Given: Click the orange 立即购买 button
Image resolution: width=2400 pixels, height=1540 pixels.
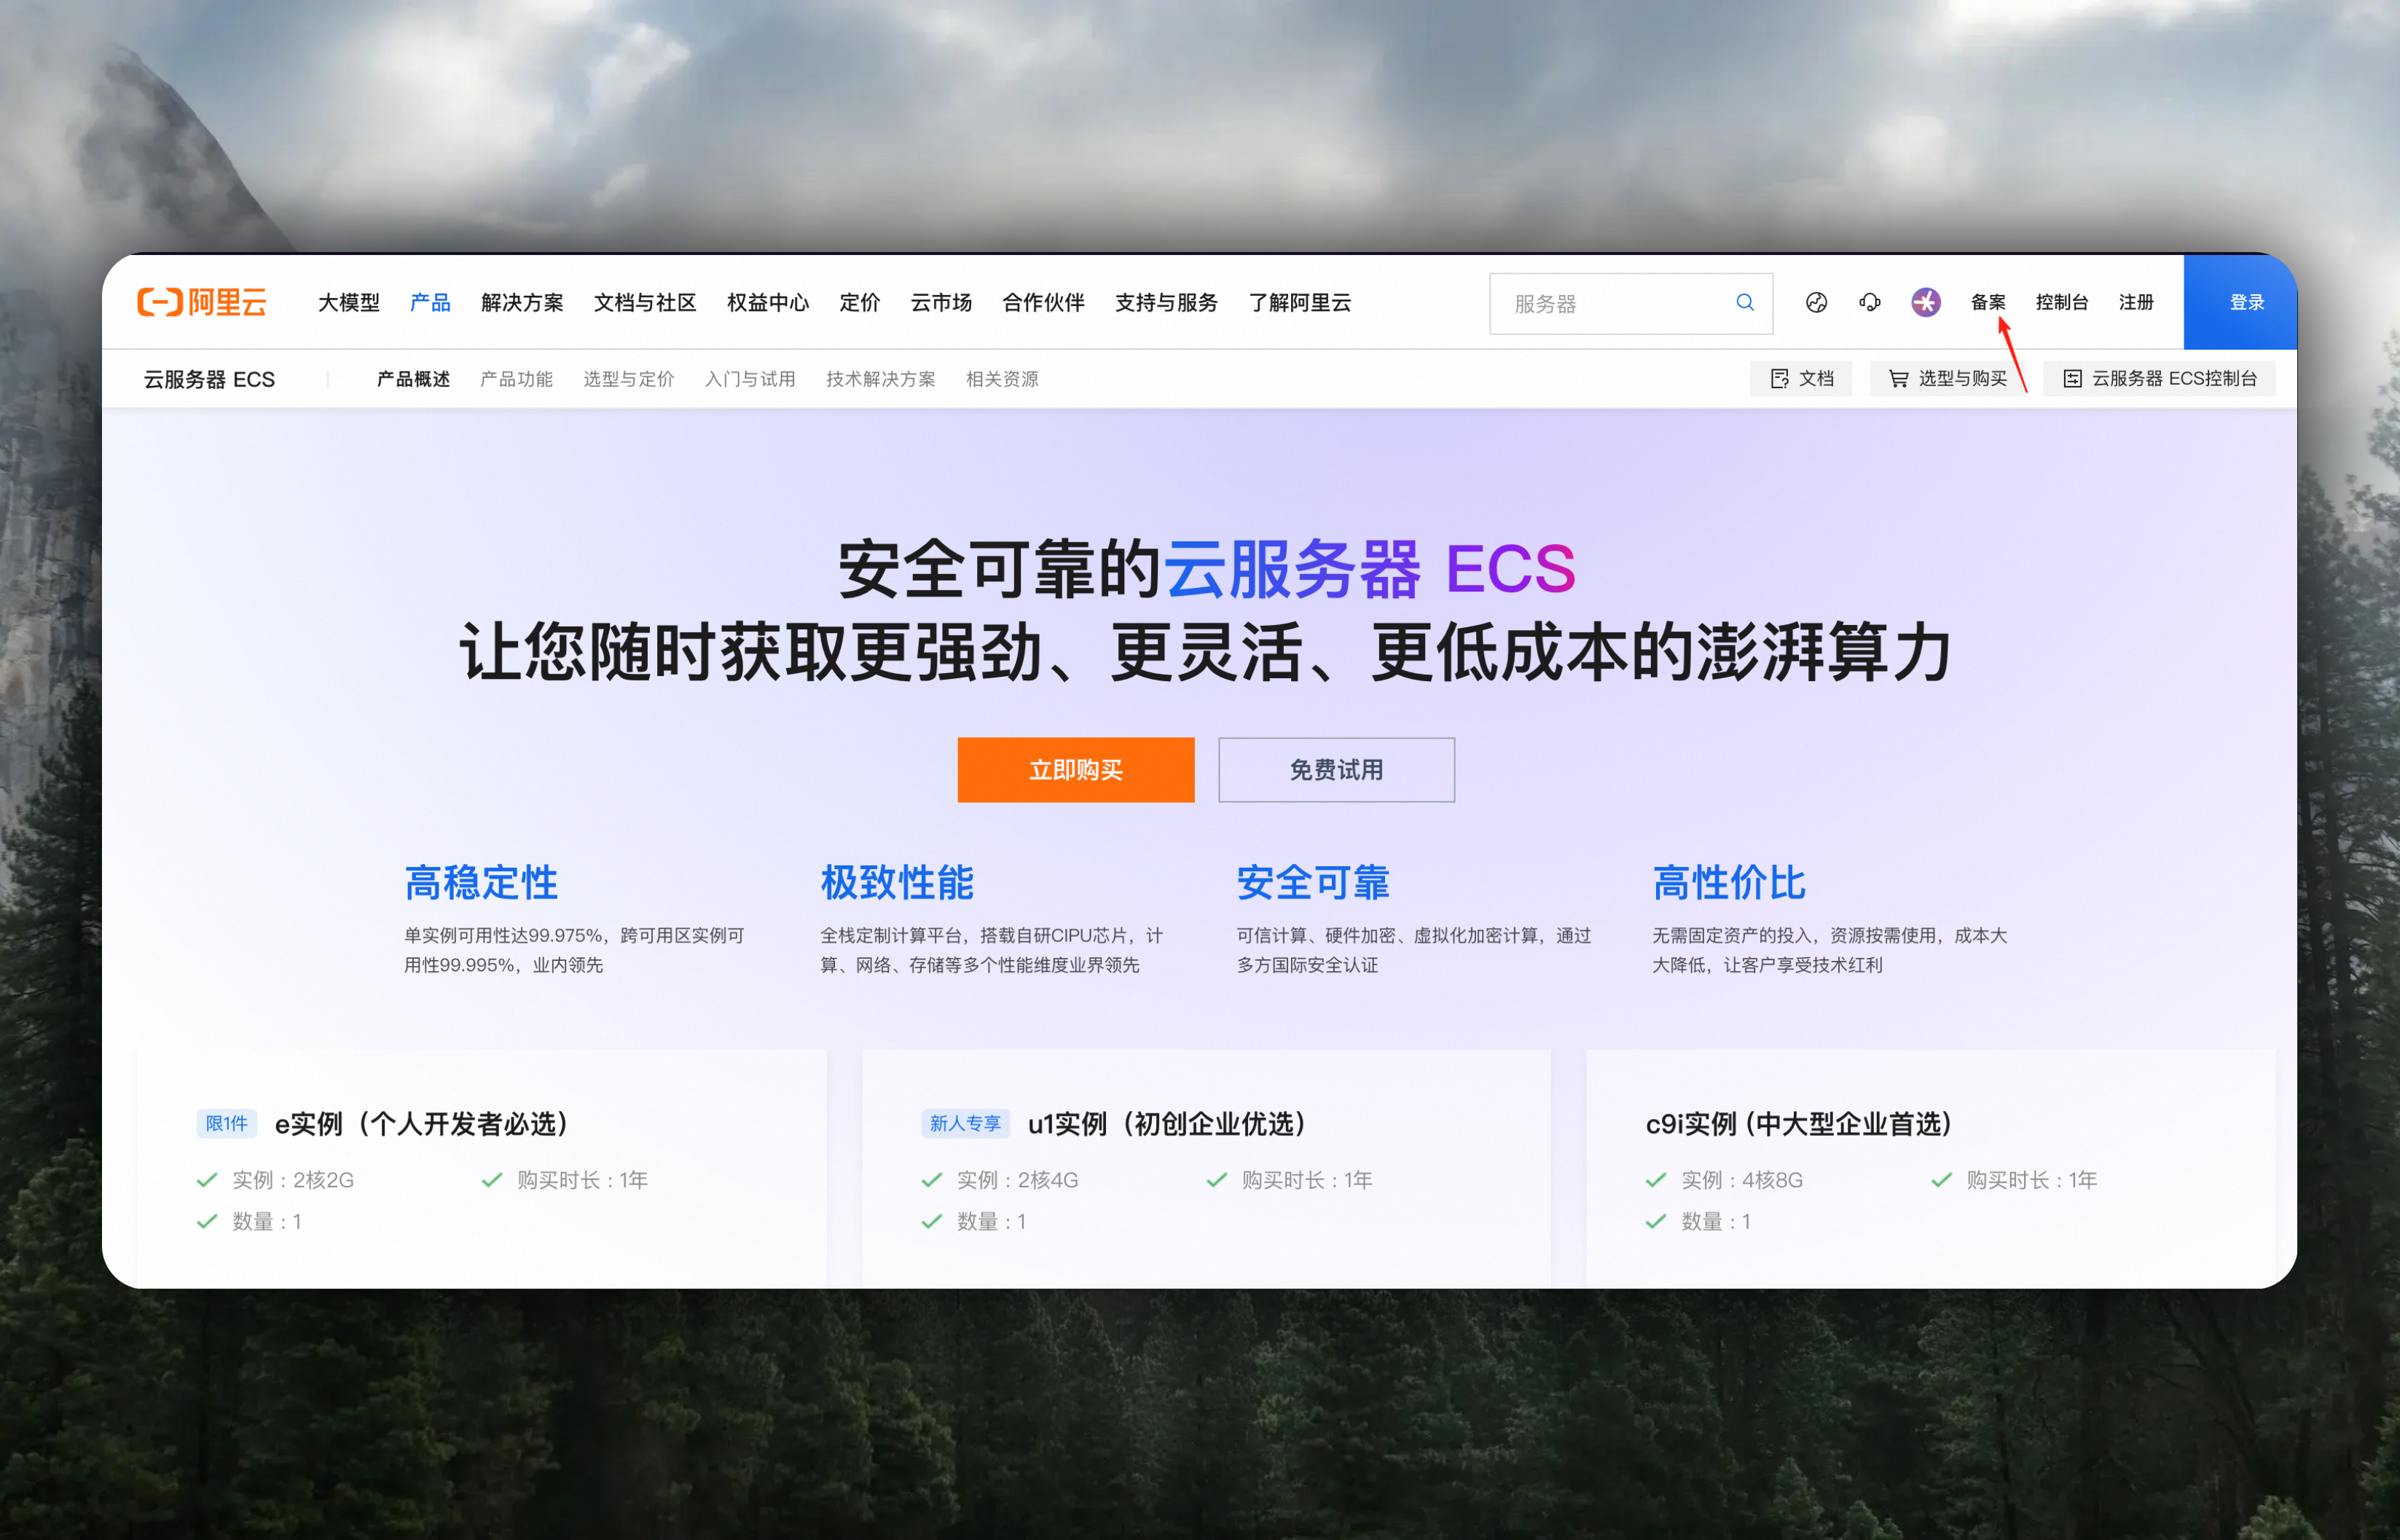Looking at the screenshot, I should click(1075, 770).
